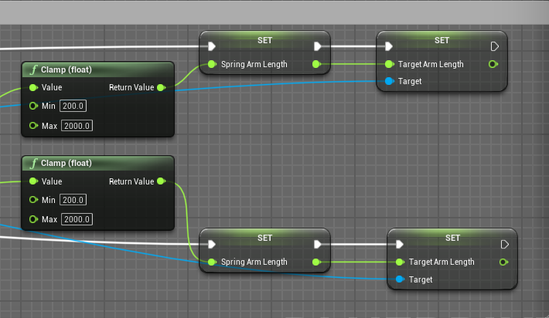Click Target Arm Length input pin on lower SET node
This screenshot has width=549, height=318.
[400, 262]
